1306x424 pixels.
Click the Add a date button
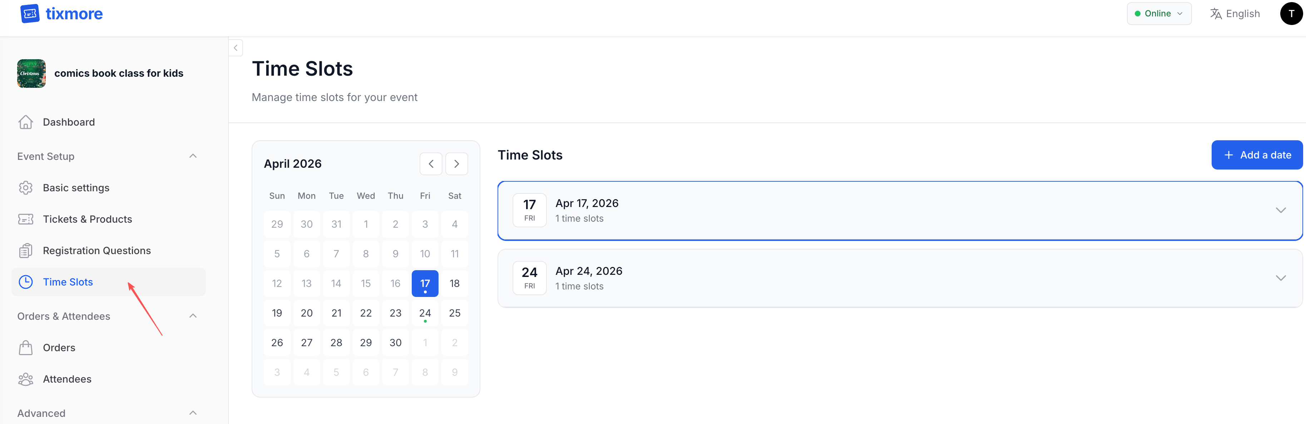pyautogui.click(x=1257, y=155)
